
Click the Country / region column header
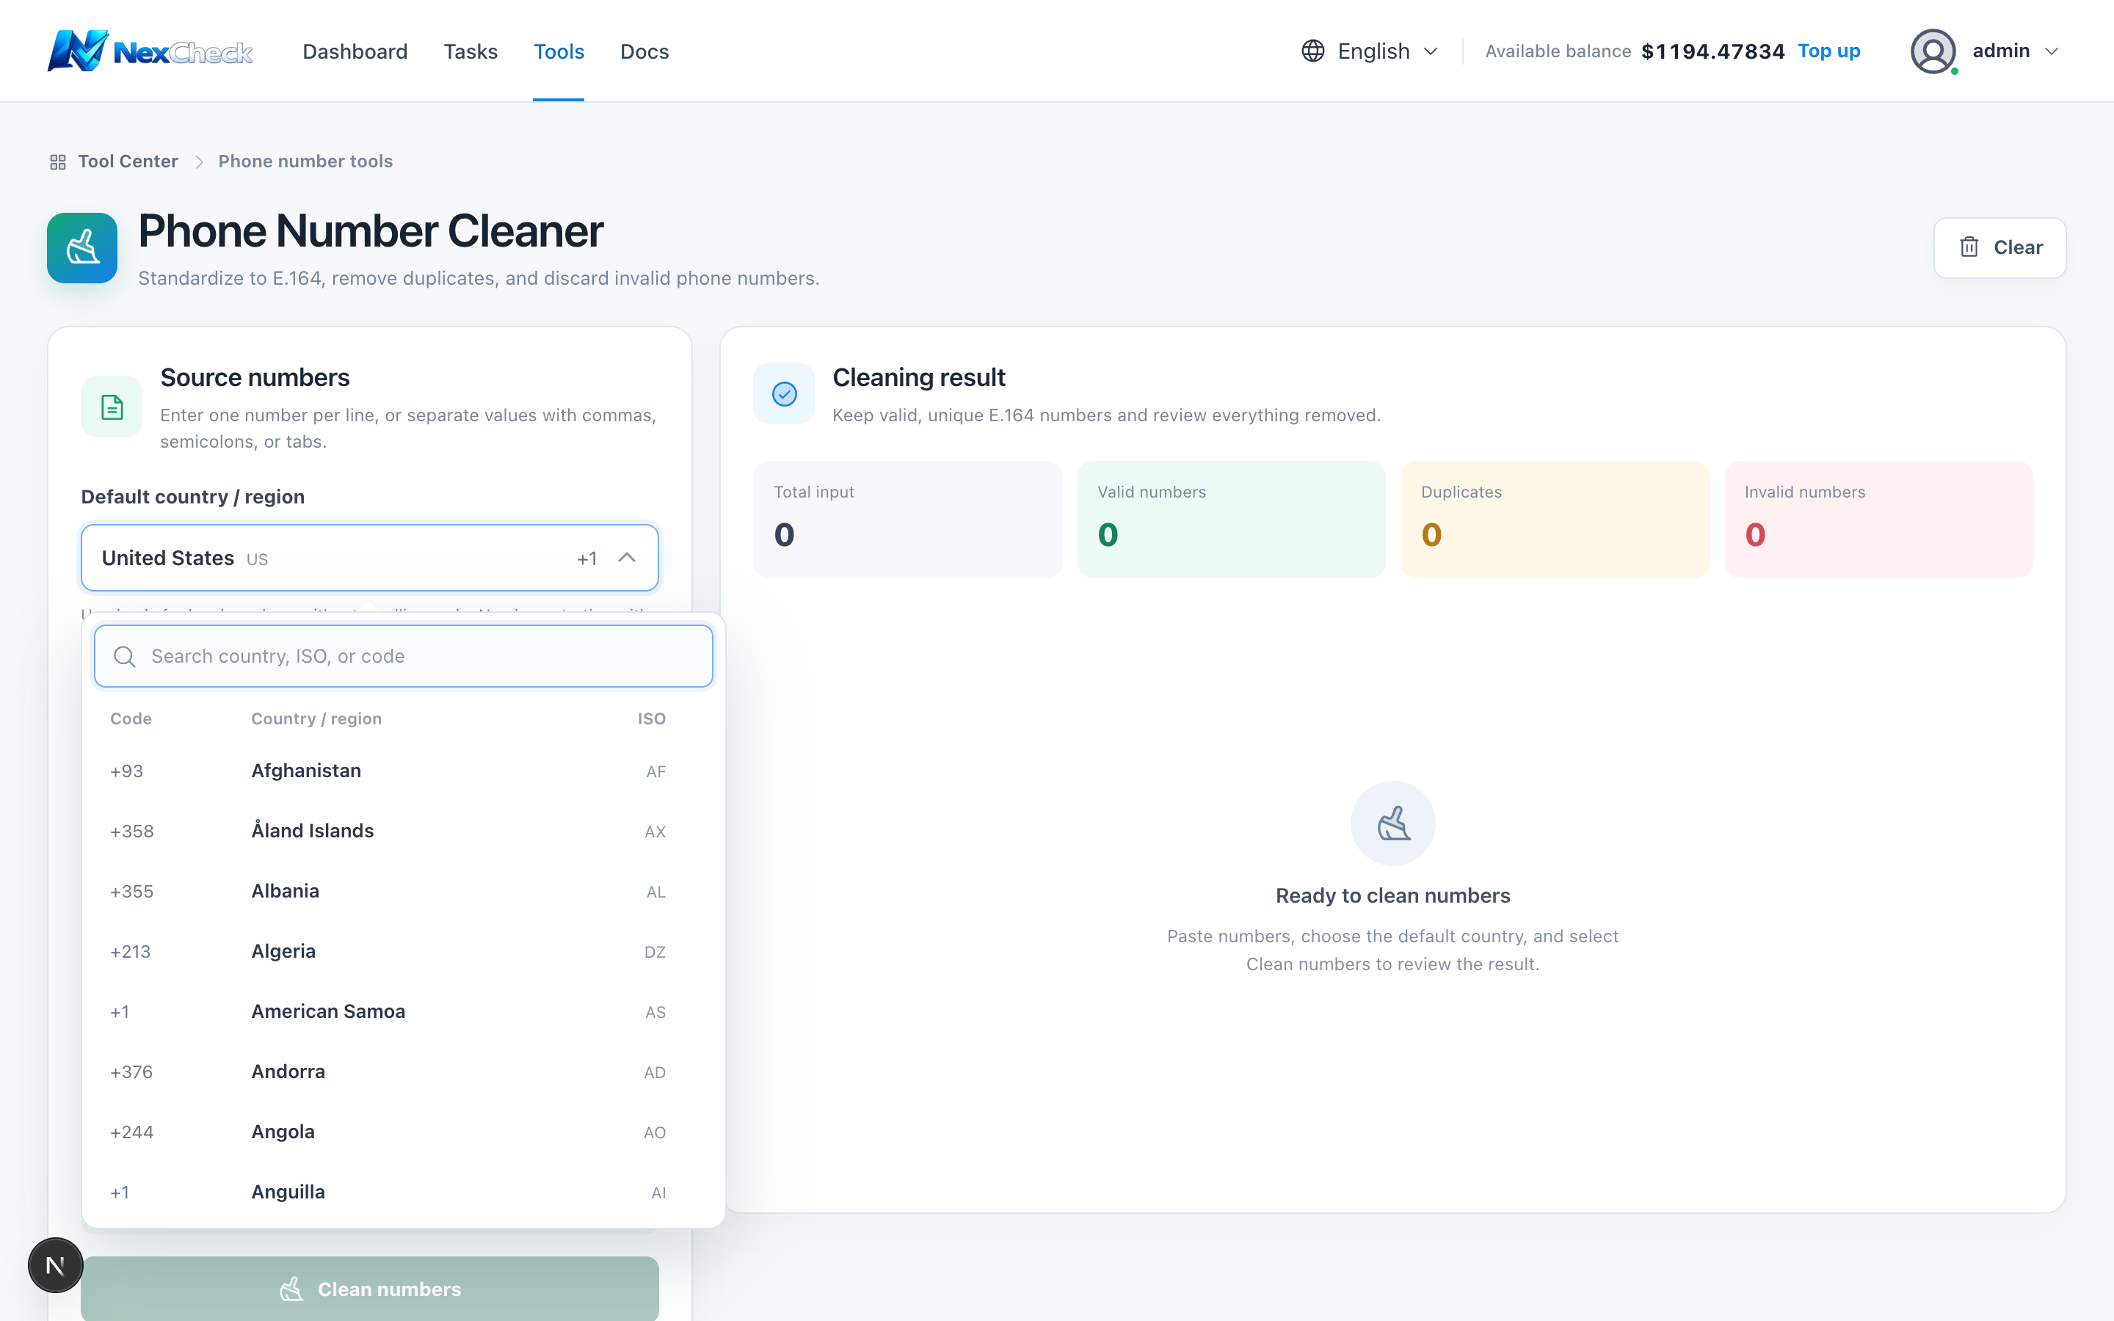click(316, 718)
